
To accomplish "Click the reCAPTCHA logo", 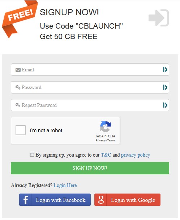I will pos(106,126).
